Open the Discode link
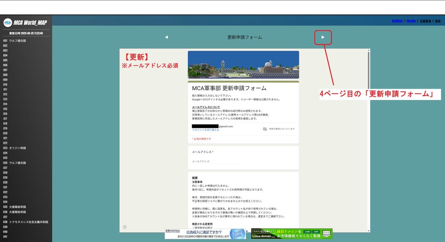Screen dimensions: 445x242 point(411,21)
